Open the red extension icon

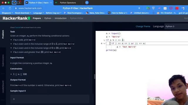[177, 8]
